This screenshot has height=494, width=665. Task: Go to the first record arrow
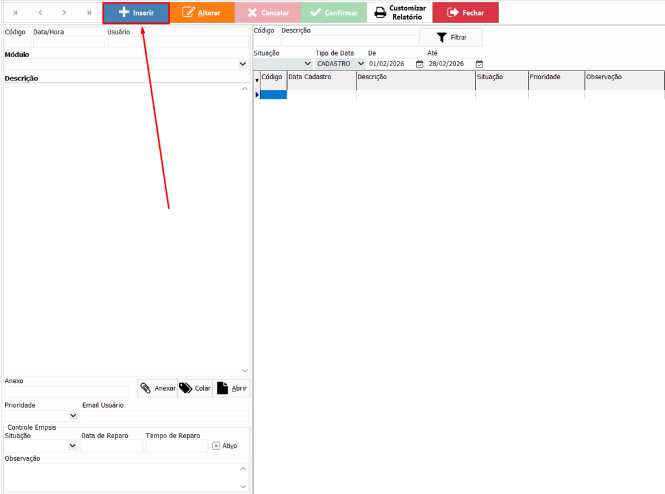coord(16,13)
